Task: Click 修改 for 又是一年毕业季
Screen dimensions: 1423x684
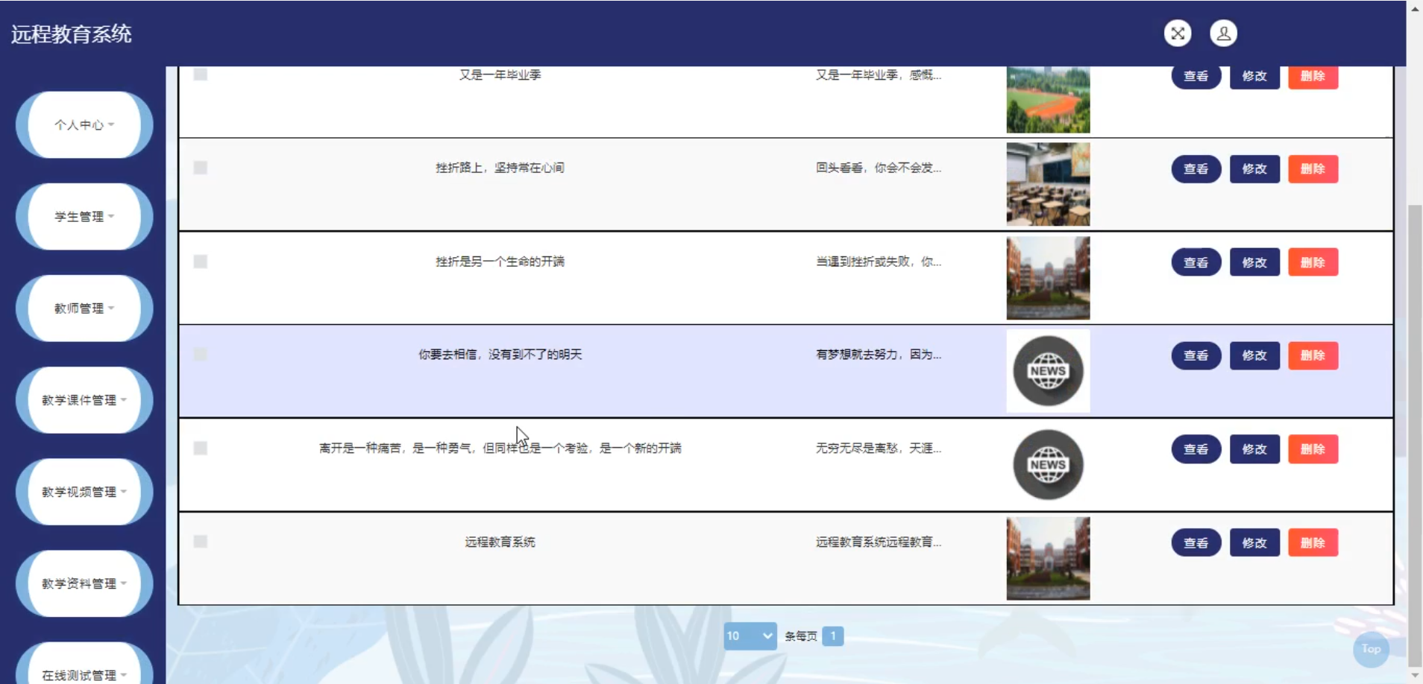Action: point(1254,76)
